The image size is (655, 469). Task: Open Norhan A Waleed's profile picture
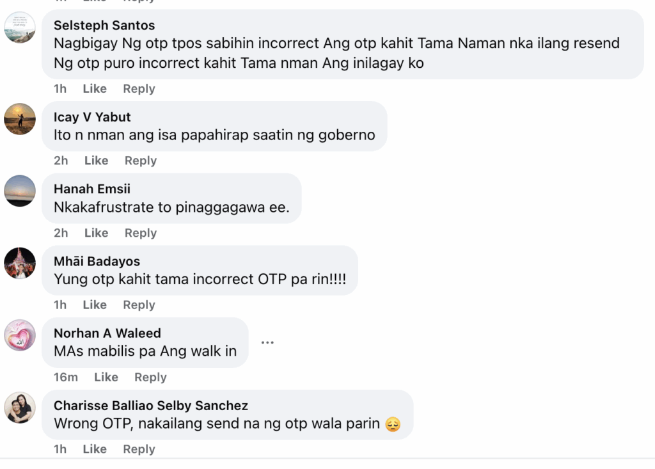(20, 335)
